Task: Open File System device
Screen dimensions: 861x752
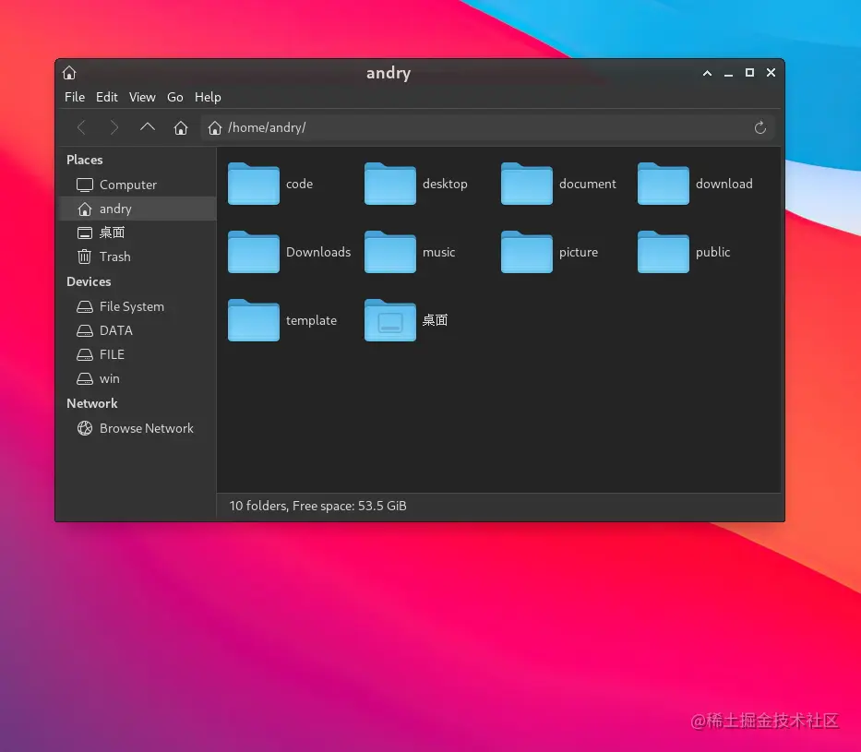Action: coord(138,306)
